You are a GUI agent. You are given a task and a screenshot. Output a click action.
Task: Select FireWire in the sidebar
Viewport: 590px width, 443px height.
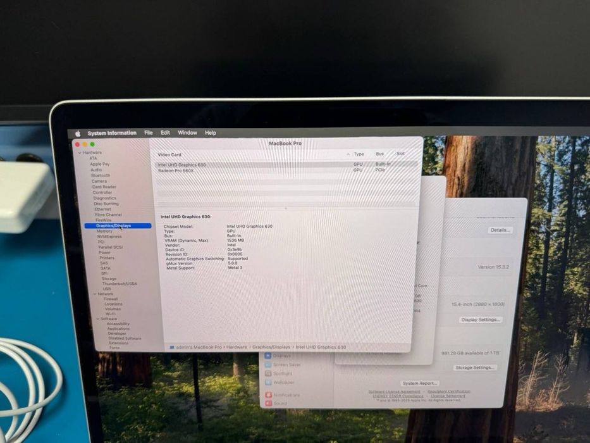click(x=104, y=220)
